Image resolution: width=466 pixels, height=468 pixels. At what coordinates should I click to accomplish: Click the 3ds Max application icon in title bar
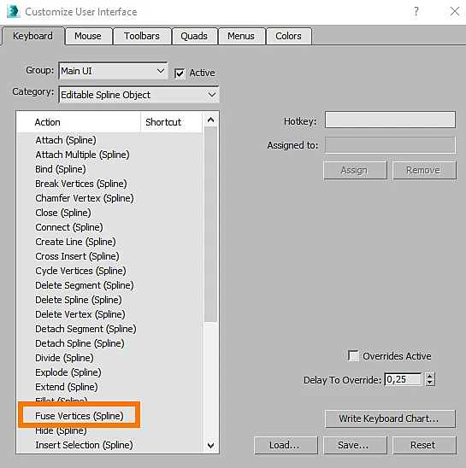coord(13,12)
